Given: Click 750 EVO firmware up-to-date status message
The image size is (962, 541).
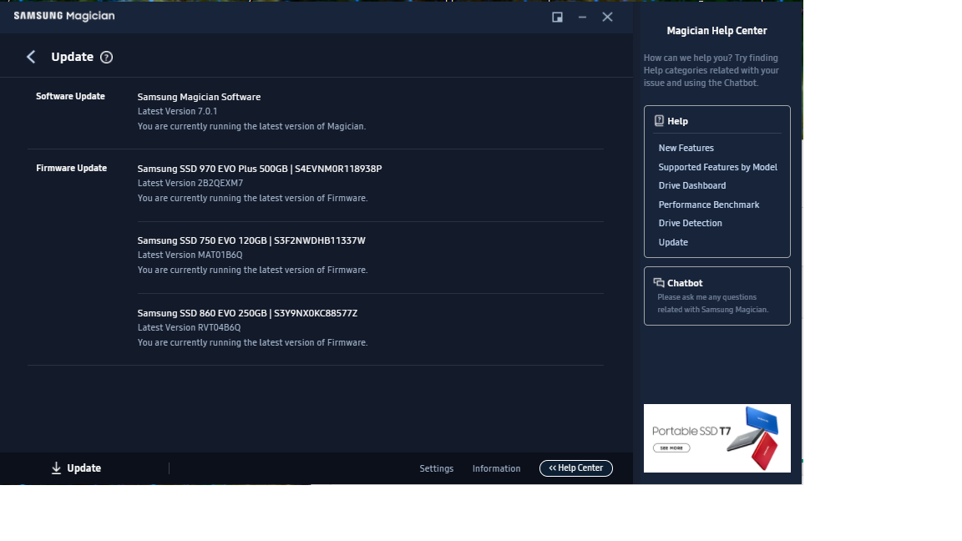Looking at the screenshot, I should 252,270.
